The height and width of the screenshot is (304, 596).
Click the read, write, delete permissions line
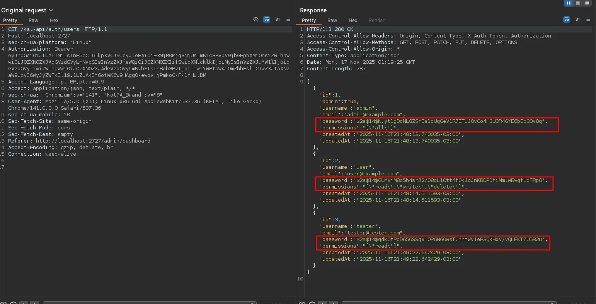(393, 187)
